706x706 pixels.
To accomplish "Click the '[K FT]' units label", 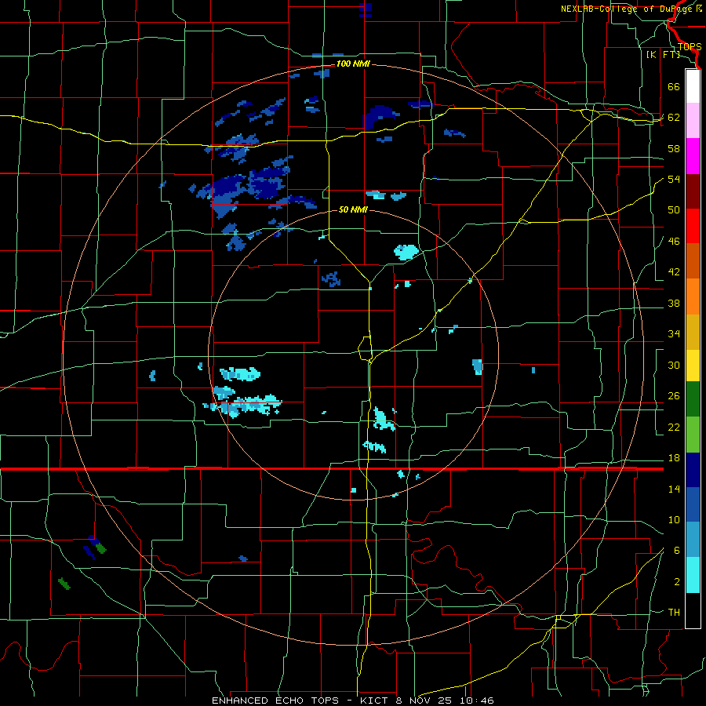I will coord(663,55).
